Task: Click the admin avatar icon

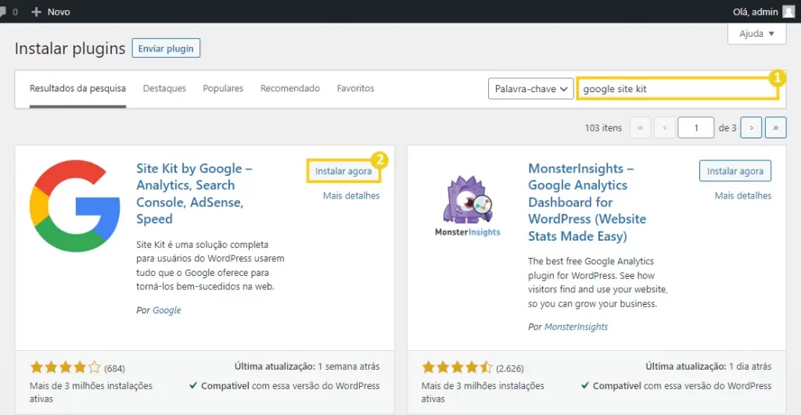Action: pos(788,11)
